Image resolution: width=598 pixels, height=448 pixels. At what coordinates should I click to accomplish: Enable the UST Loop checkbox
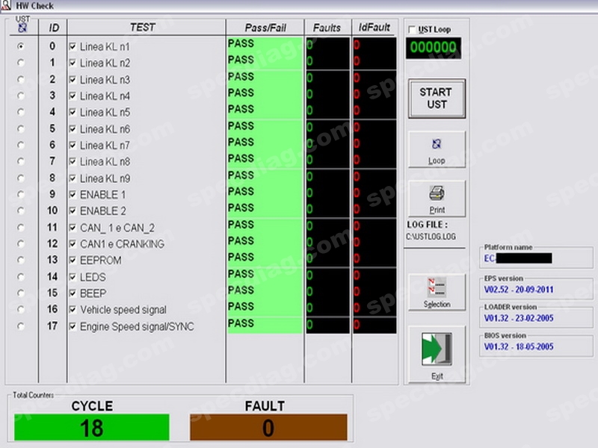point(413,29)
